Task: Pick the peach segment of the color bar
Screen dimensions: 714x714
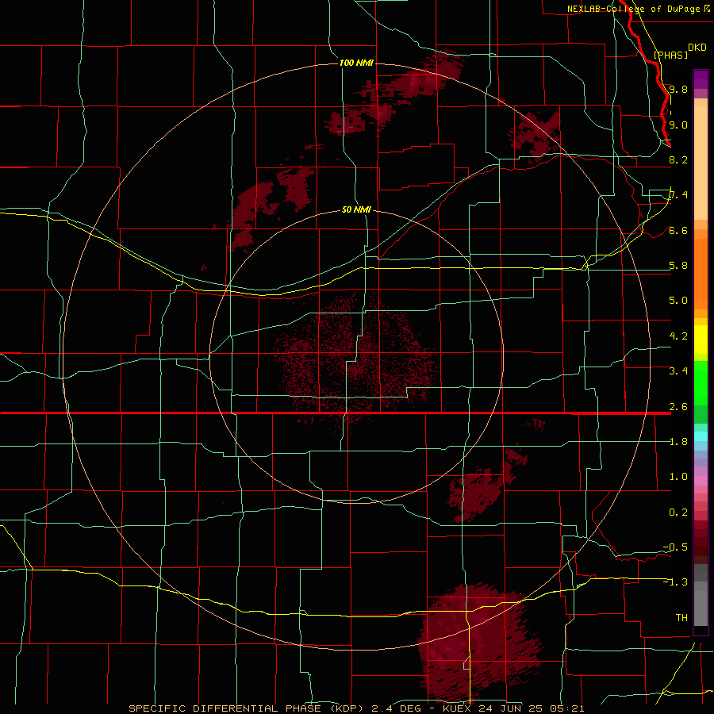Action: tap(701, 163)
